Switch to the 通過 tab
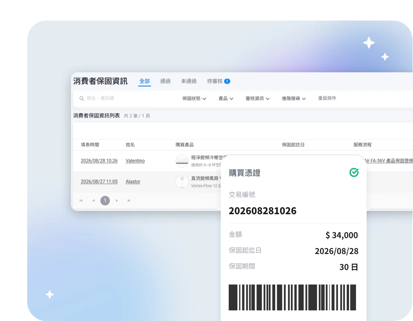Image resolution: width=413 pixels, height=321 pixels. (165, 81)
